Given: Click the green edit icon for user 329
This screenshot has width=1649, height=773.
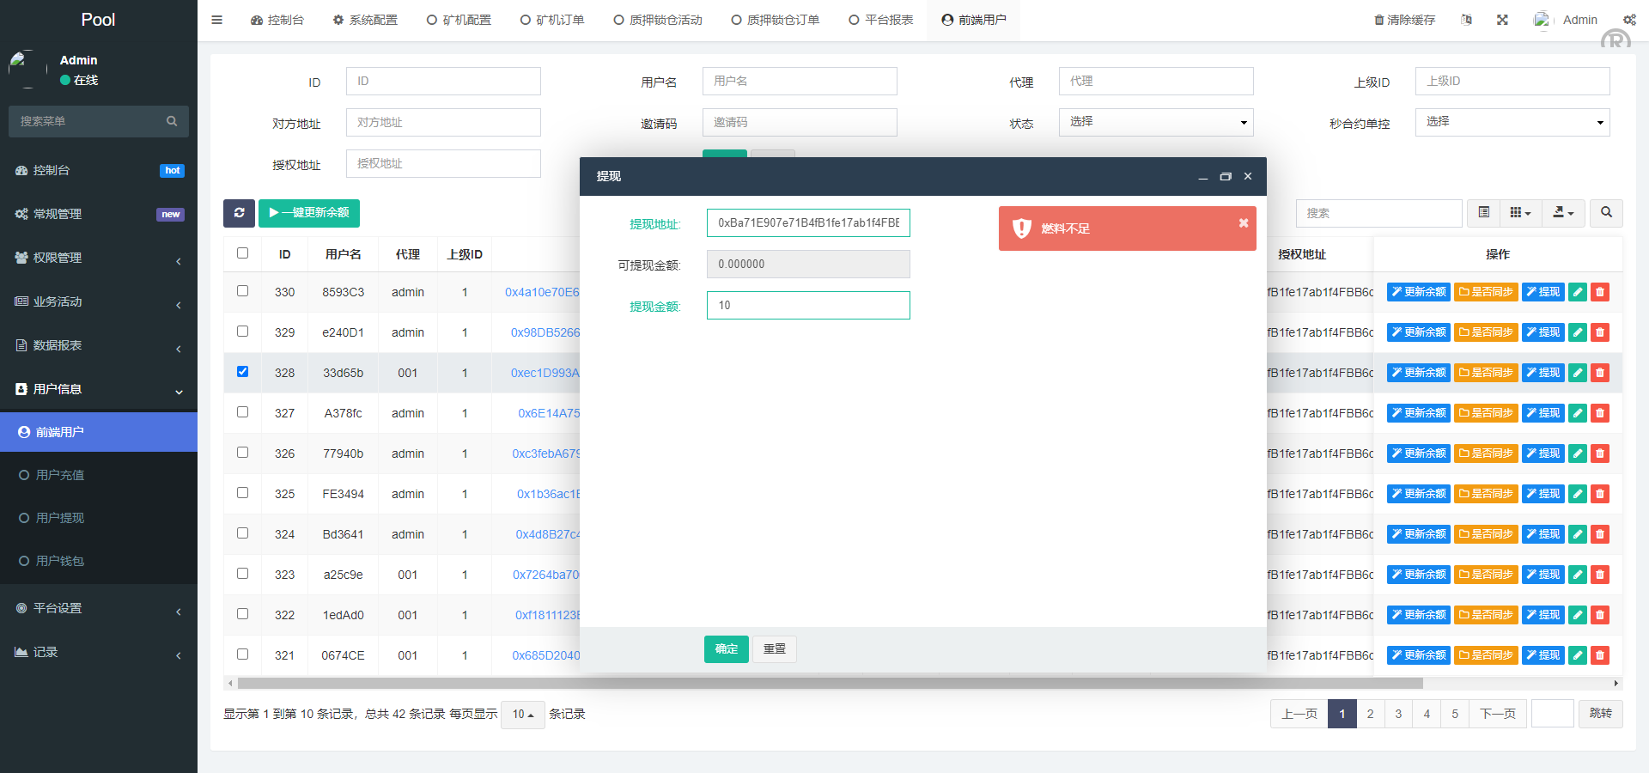Looking at the screenshot, I should [1577, 332].
